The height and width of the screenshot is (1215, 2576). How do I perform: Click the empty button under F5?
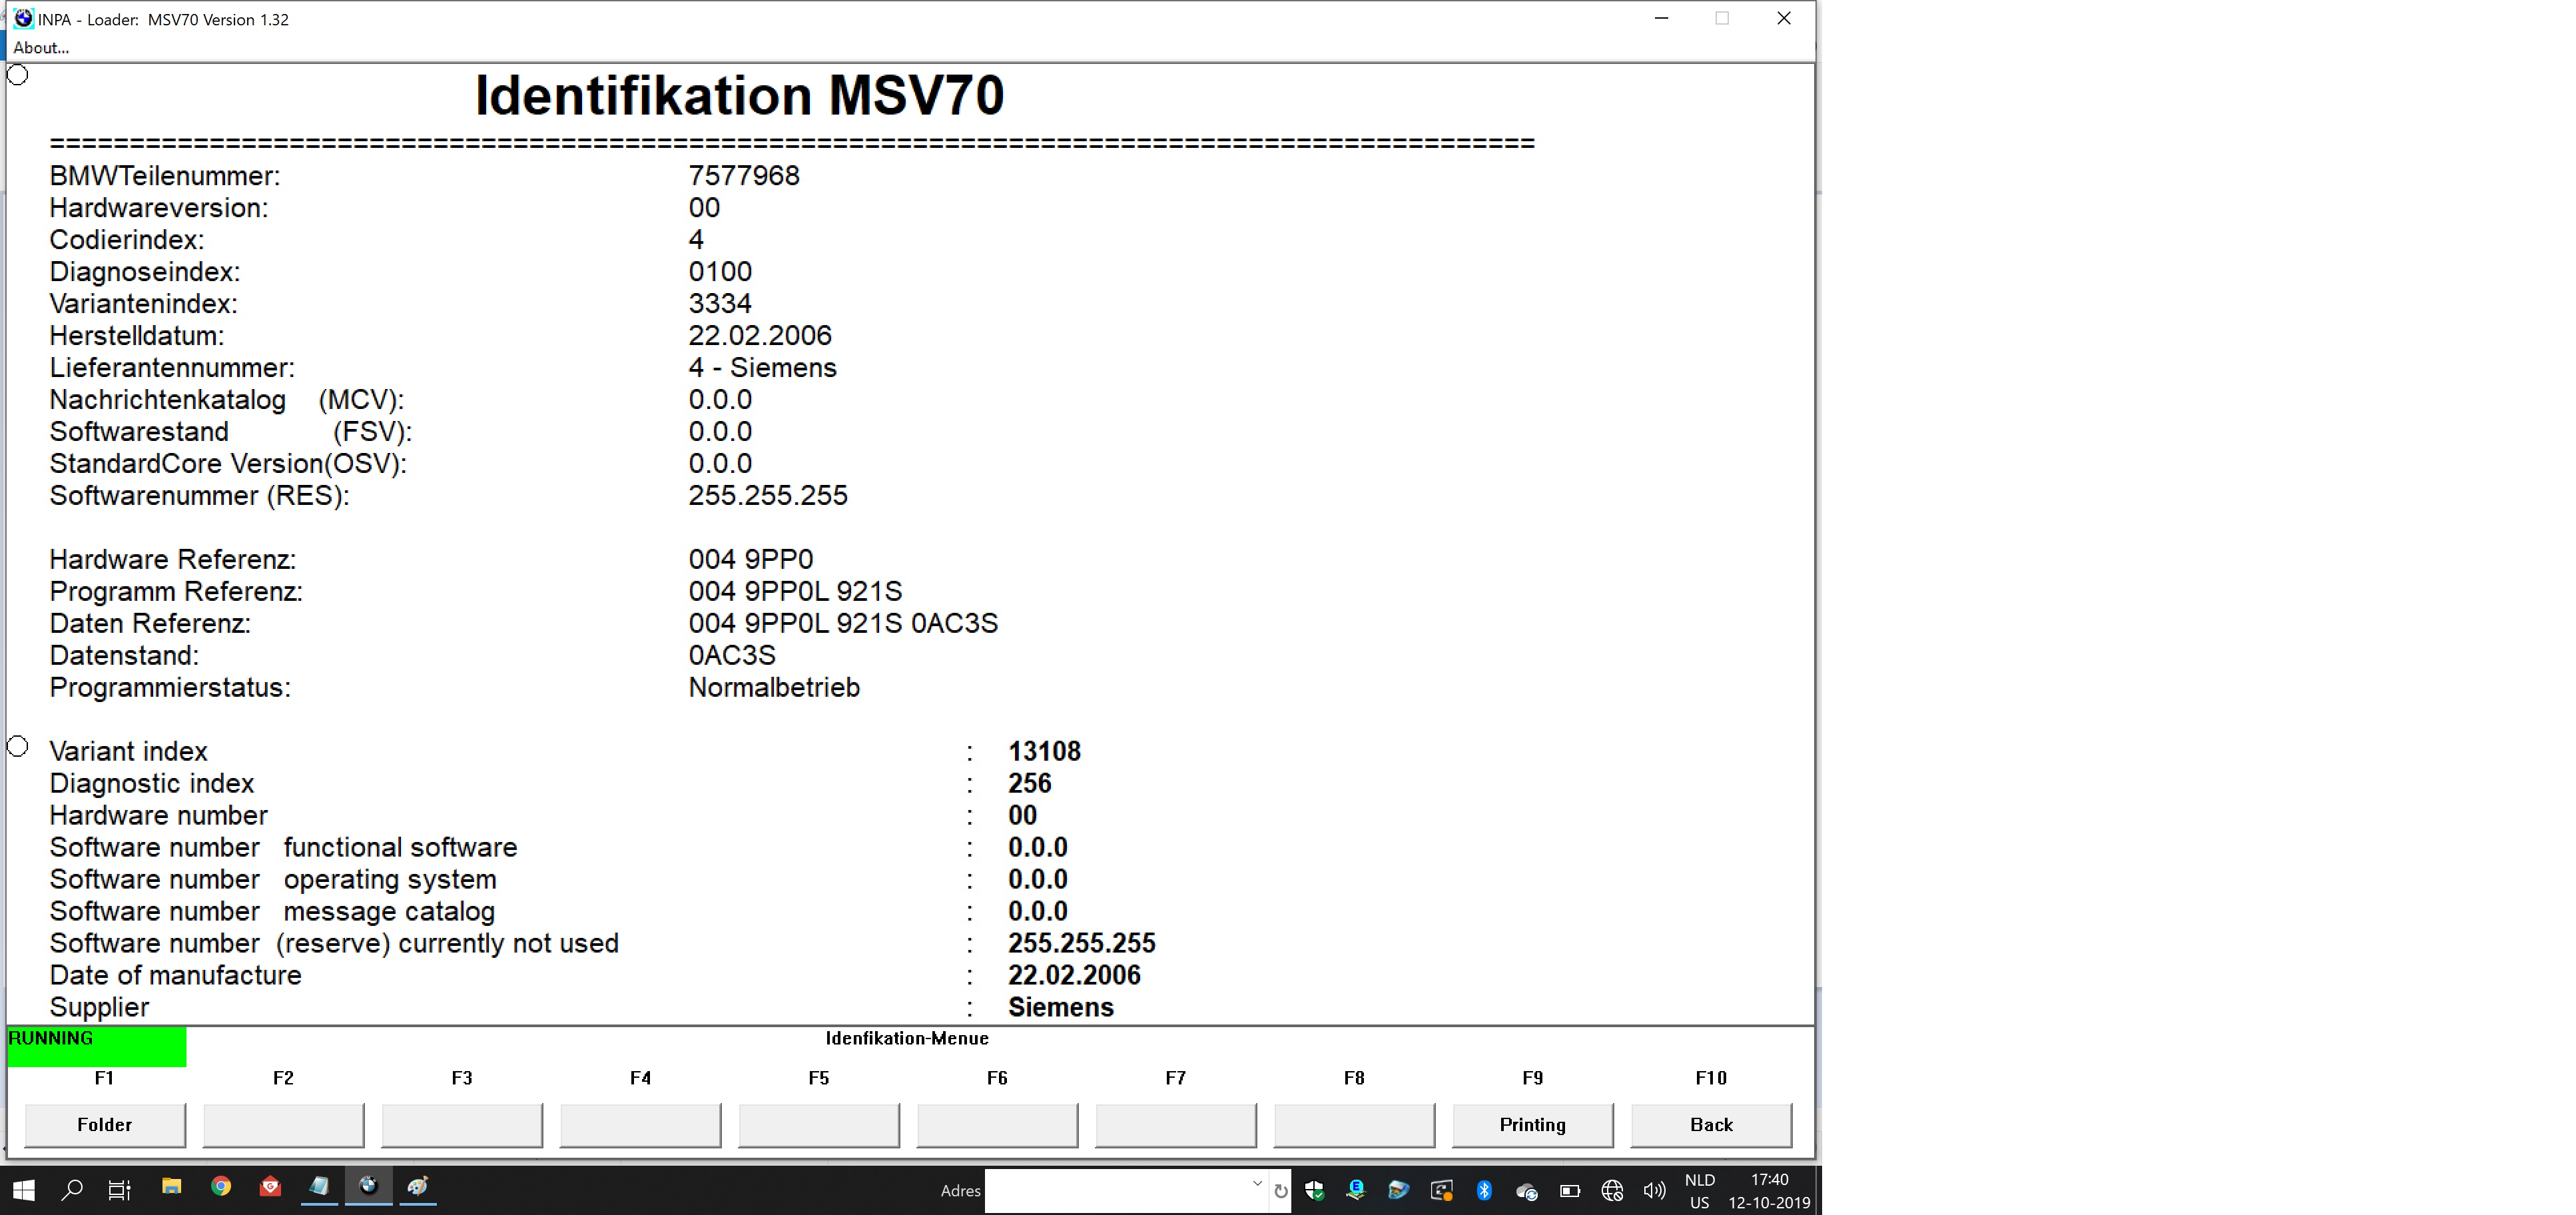click(819, 1125)
